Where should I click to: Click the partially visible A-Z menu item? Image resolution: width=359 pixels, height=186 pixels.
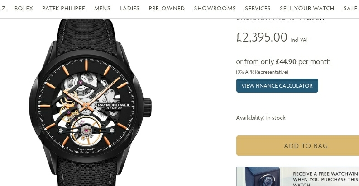click(x=3, y=9)
